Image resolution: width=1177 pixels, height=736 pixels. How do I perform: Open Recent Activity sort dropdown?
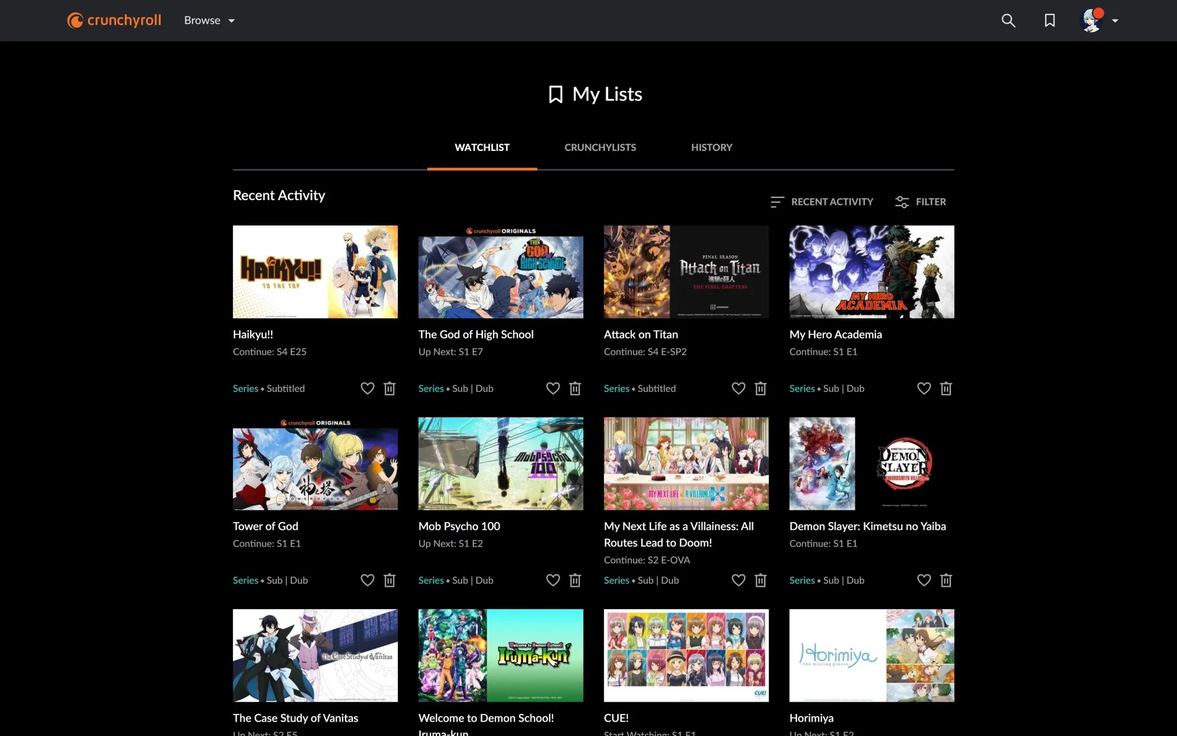click(821, 202)
